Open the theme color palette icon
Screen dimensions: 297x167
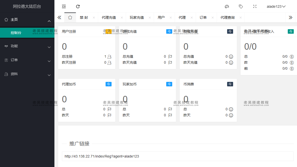pyautogui.click(x=227, y=6)
